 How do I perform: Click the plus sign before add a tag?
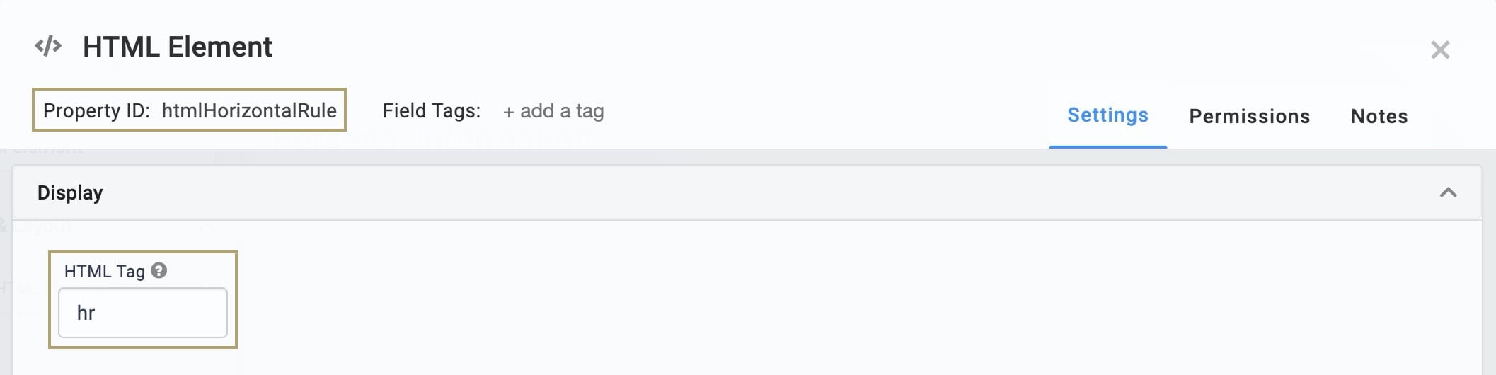coord(508,112)
